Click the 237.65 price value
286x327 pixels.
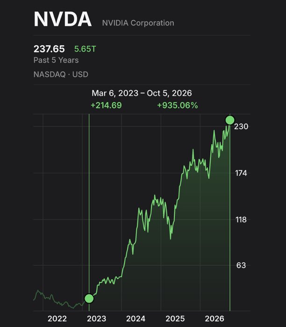point(49,49)
